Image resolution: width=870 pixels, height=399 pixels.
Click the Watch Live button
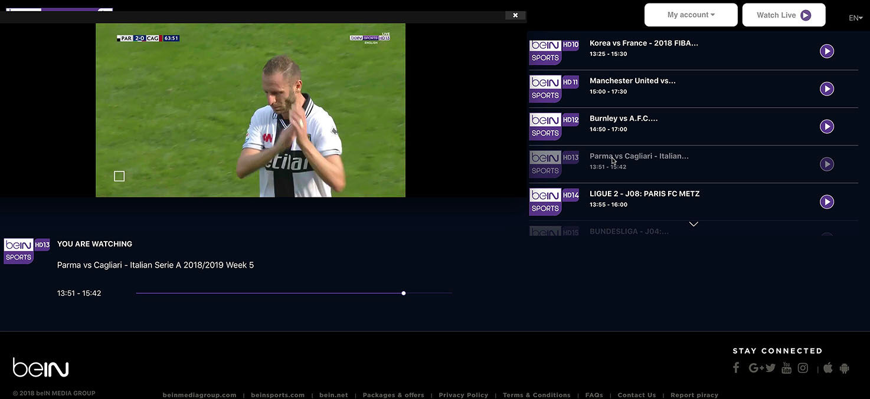point(784,15)
